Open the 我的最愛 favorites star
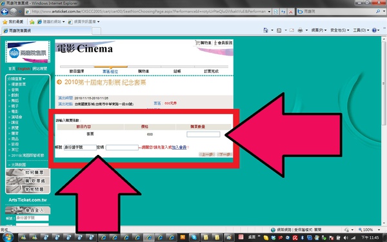 coord(5,22)
